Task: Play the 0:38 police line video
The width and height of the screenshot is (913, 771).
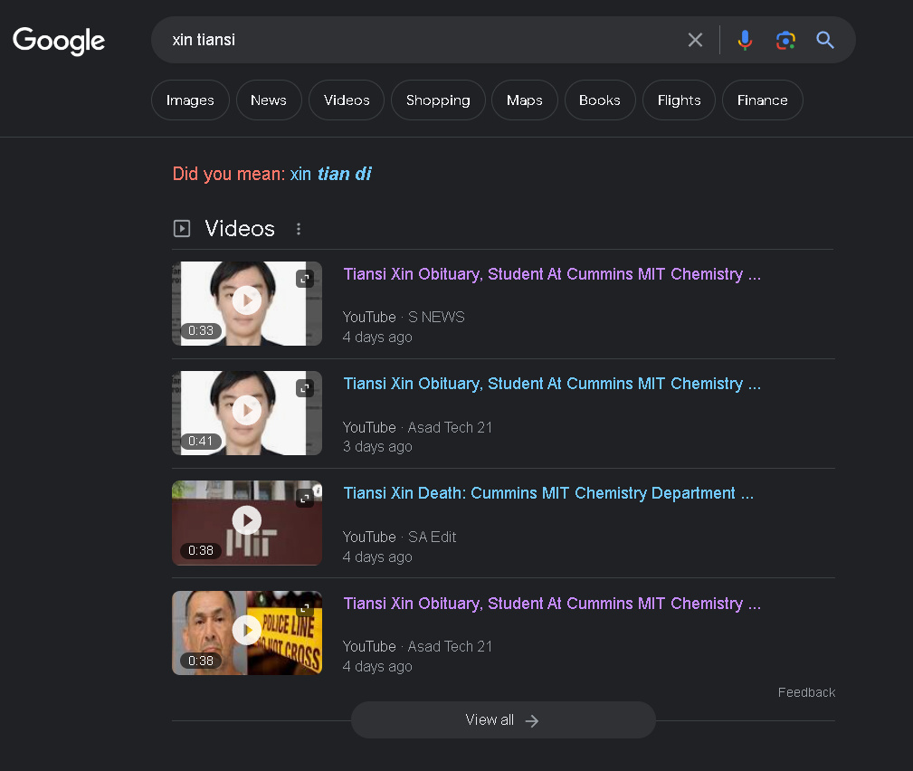Action: coord(247,630)
